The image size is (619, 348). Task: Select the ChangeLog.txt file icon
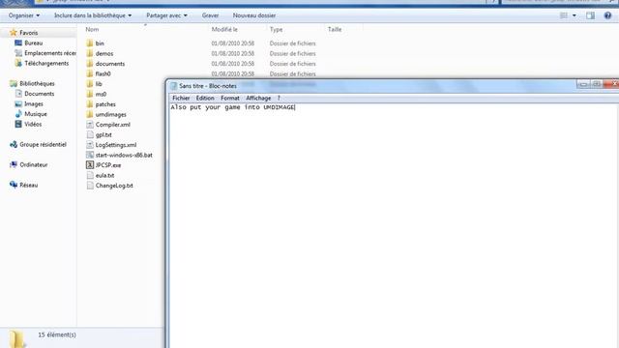coord(90,186)
